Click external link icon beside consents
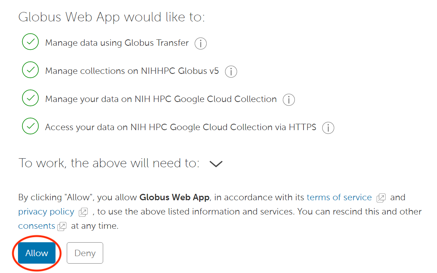This screenshot has height=273, width=437. 62,226
